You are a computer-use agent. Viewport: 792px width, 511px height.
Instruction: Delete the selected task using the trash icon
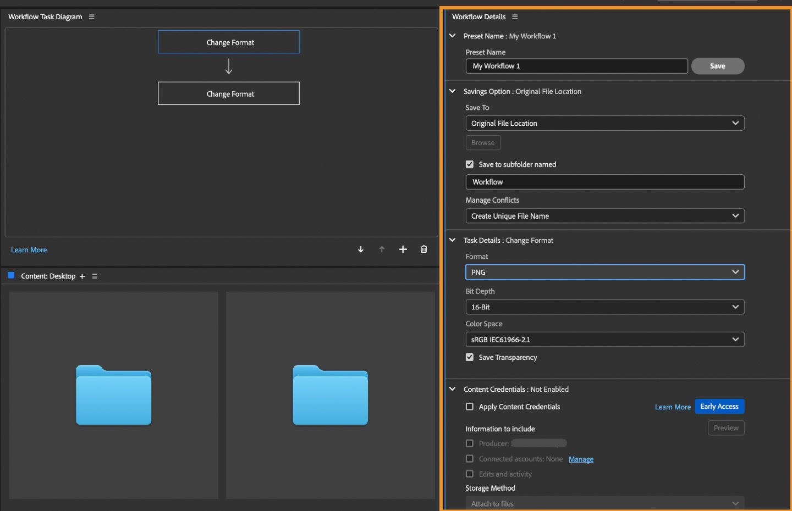pos(424,249)
